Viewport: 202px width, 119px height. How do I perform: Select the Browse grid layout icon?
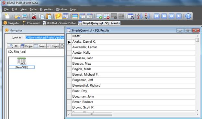click(75, 16)
